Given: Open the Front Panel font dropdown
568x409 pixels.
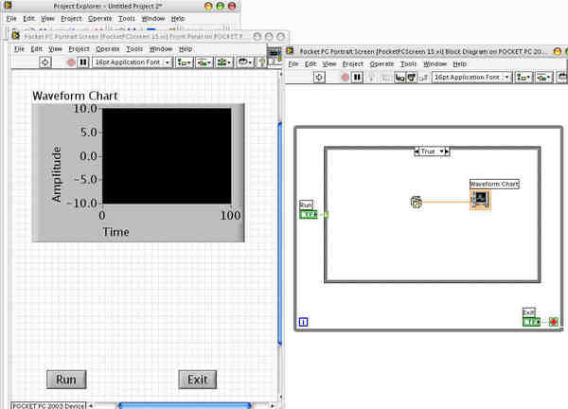Looking at the screenshot, I should pyautogui.click(x=132, y=62).
